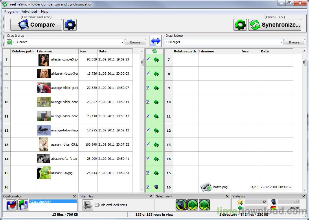Click the Synchronize button
This screenshot has width=309, height=220.
(275, 25)
